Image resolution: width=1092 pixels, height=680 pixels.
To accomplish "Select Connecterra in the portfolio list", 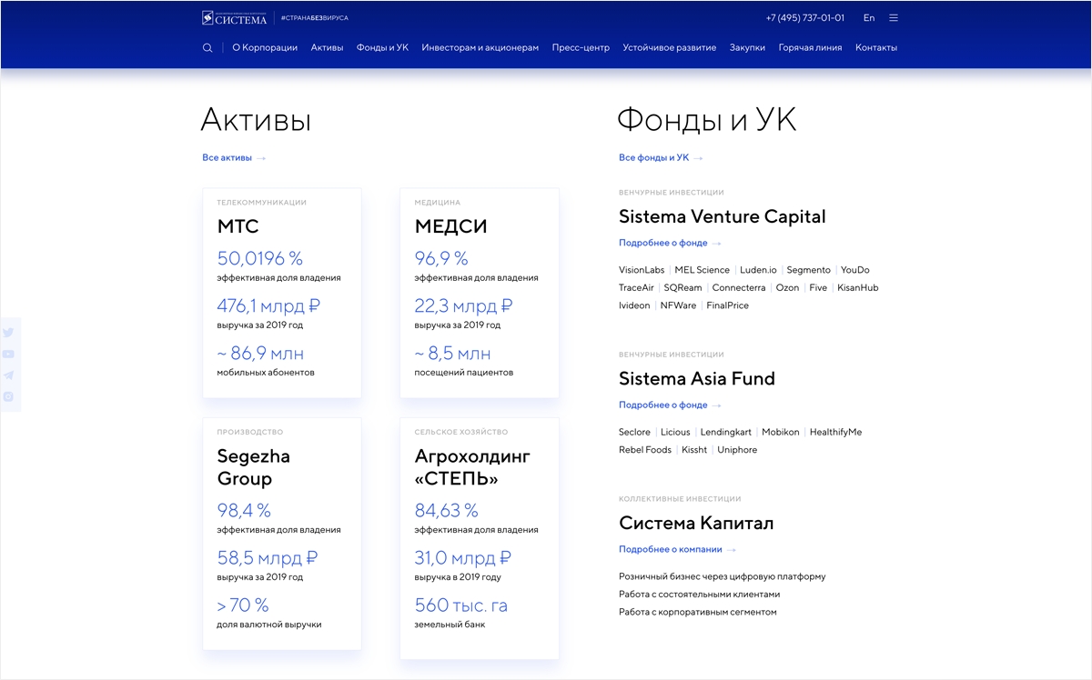I will (x=739, y=288).
